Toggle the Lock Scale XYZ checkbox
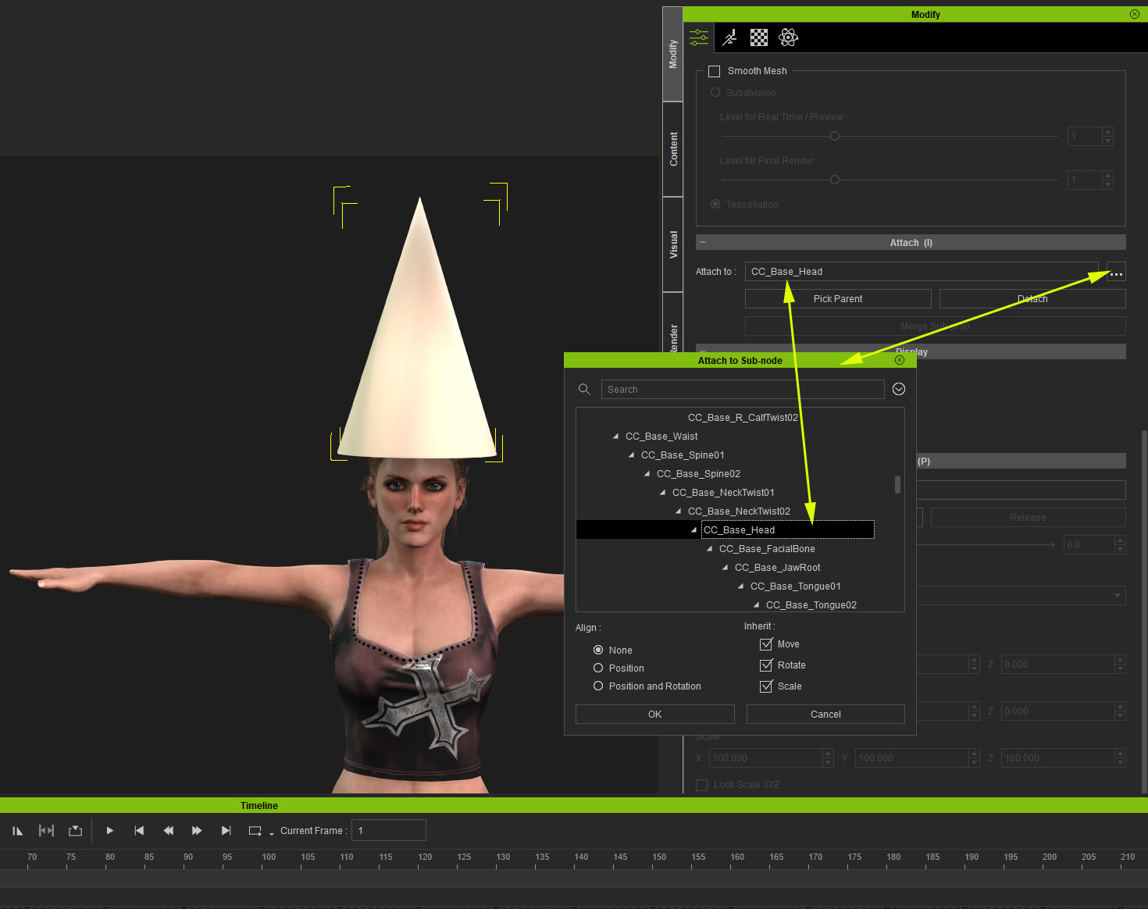The image size is (1148, 909). coord(701,785)
